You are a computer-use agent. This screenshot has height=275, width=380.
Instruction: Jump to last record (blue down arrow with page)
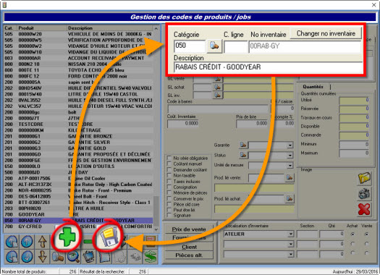pyautogui.click(x=12, y=257)
